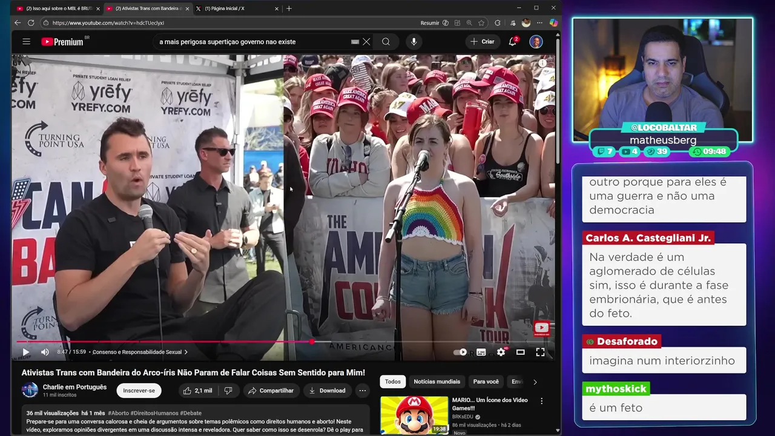Open Charlie em Português channel avatar
The image size is (775, 436).
coord(30,391)
